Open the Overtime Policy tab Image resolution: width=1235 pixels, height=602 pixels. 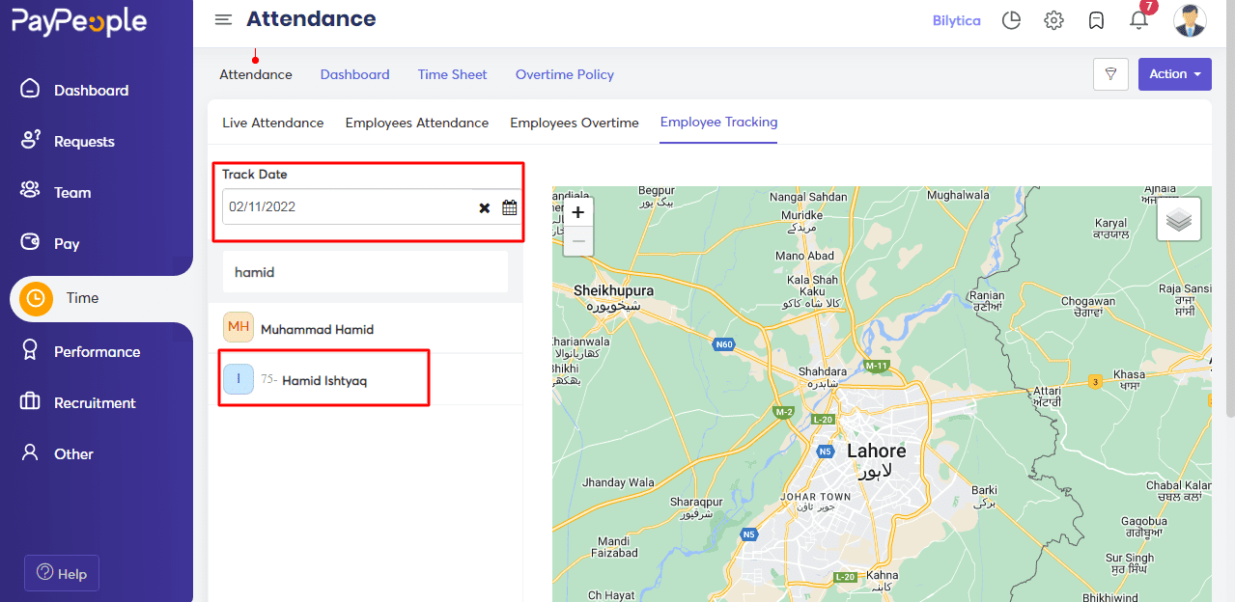(x=565, y=74)
